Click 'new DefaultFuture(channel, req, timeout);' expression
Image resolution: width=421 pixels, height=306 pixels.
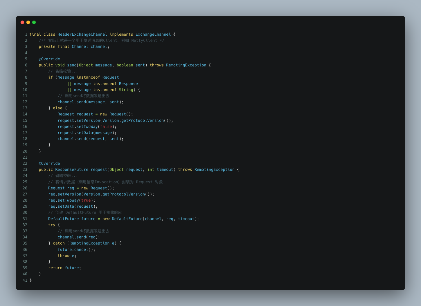click(x=151, y=219)
